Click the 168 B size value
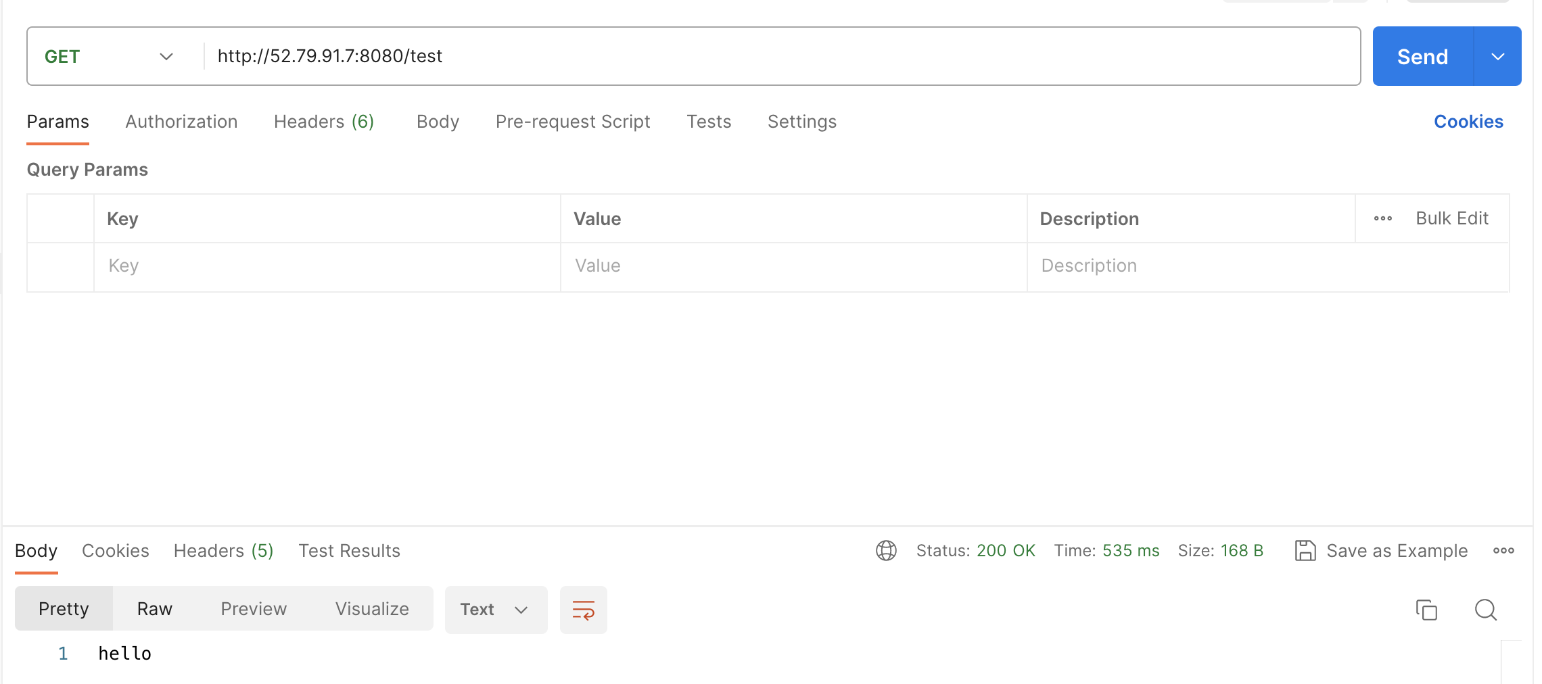The width and height of the screenshot is (1542, 684). (1242, 551)
